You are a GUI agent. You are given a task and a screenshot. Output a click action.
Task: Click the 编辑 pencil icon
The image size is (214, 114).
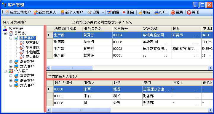pyautogui.click(x=109, y=12)
